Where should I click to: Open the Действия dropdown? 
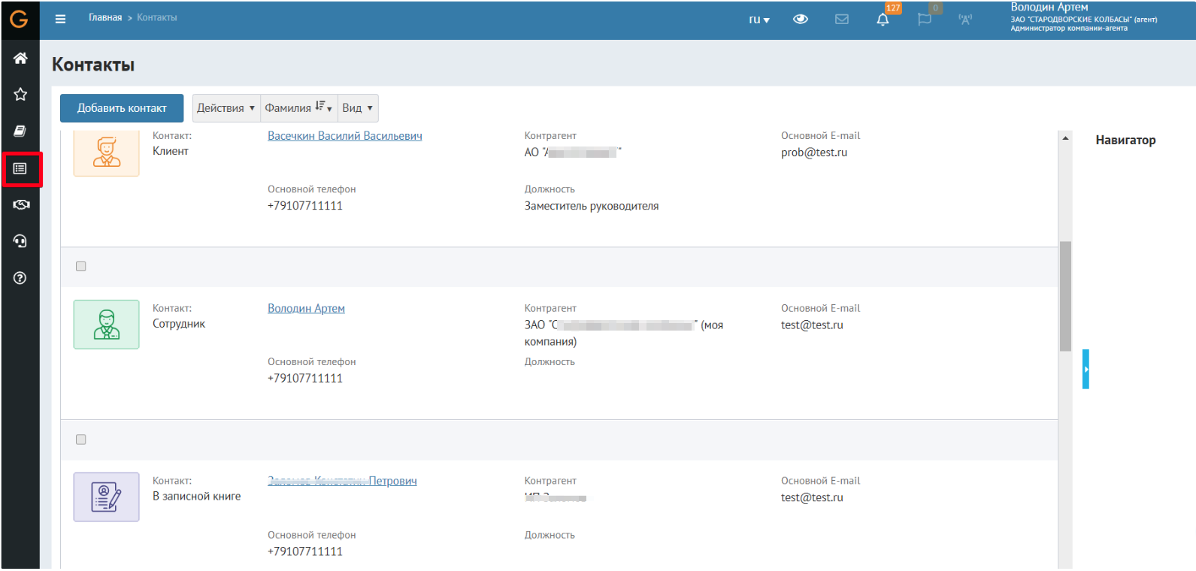(x=226, y=108)
